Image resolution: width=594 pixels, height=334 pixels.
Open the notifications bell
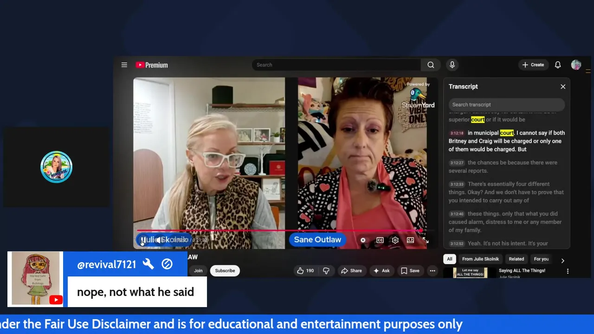pyautogui.click(x=558, y=65)
